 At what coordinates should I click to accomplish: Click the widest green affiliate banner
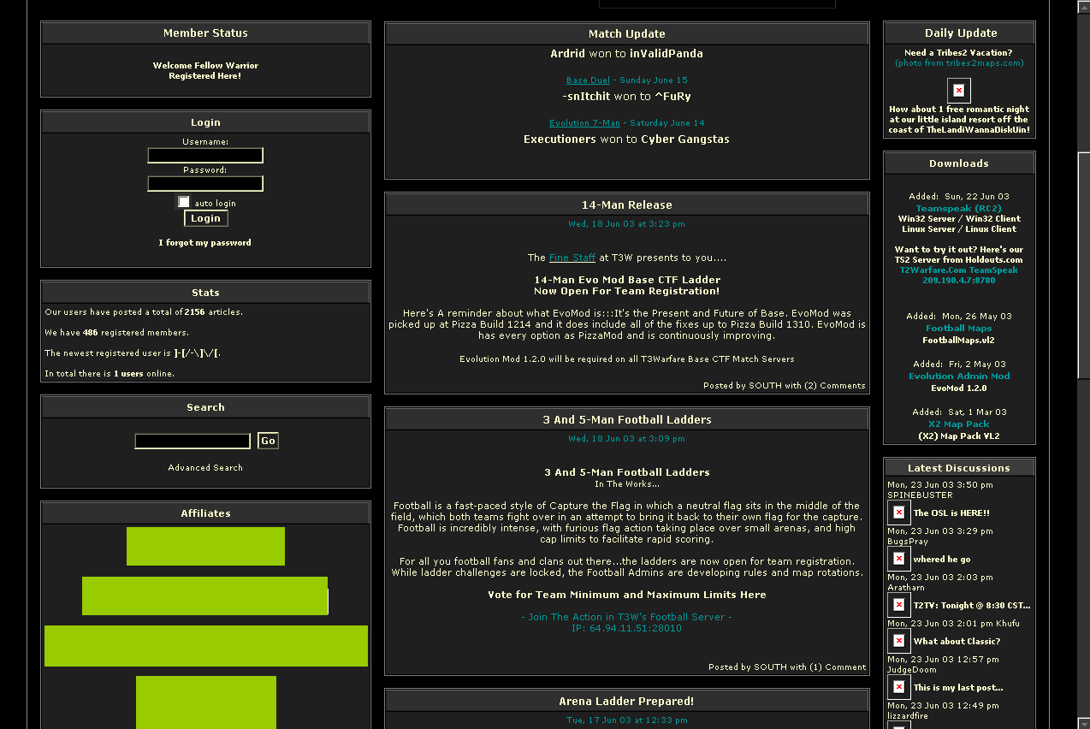[206, 646]
